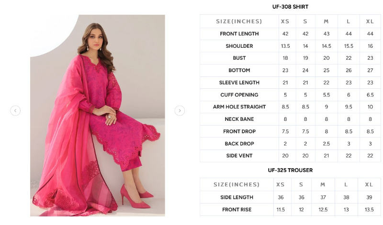
Task: Click the NECK BANE row label
Action: click(239, 119)
